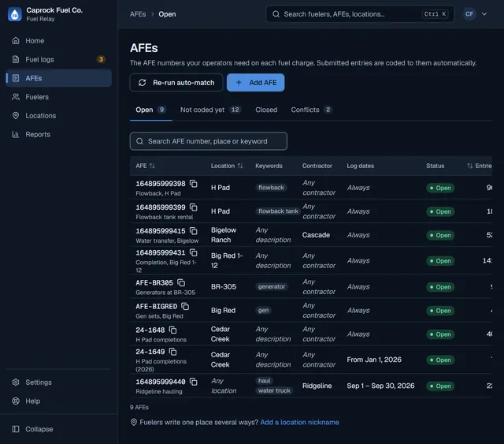Screen dimensions: 504x444
Task: Go to Fuelers in the sidebar
Action: click(59, 97)
